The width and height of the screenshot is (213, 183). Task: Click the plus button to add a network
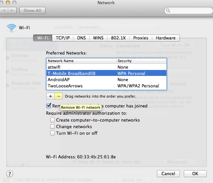(x=51, y=96)
